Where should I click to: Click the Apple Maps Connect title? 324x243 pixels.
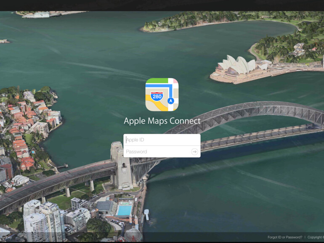[162, 121]
